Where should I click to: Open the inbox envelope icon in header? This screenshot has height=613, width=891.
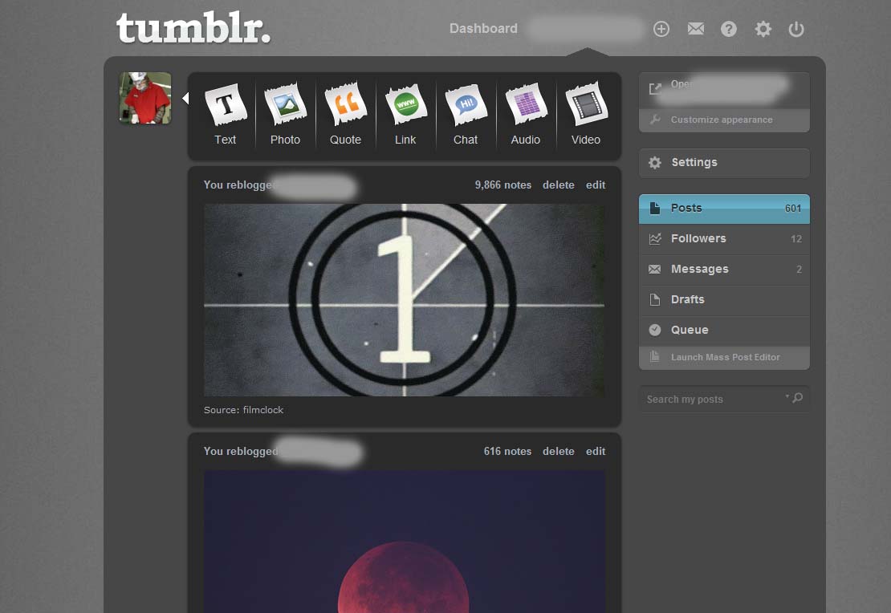[695, 29]
